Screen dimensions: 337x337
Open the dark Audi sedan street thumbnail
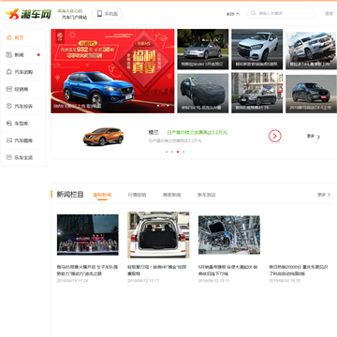click(257, 93)
